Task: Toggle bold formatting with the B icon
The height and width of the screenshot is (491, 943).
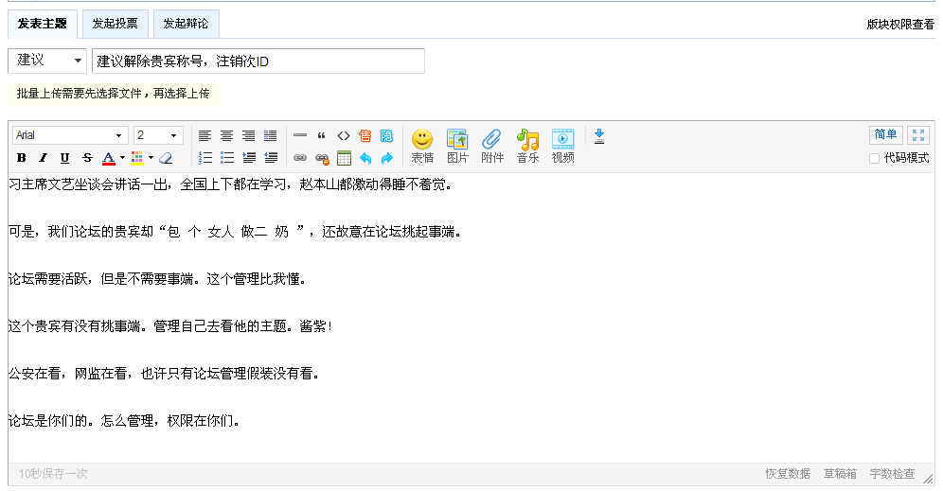Action: 22,158
